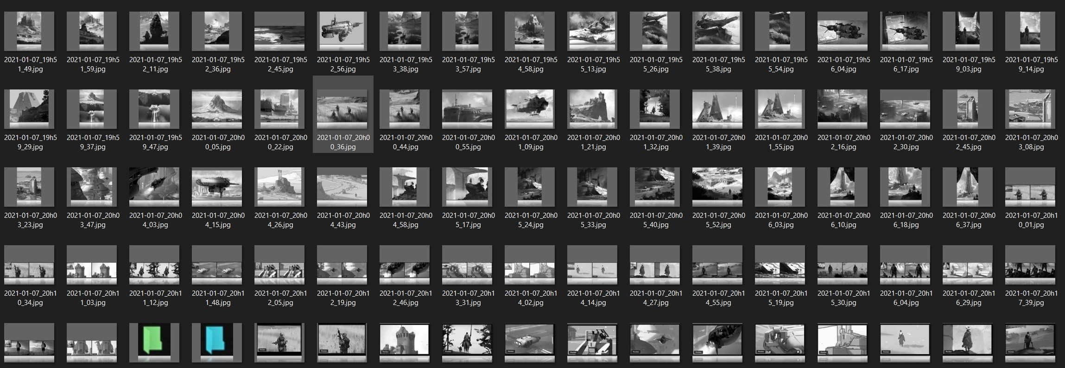Screen dimensions: 1065x368
Task: Click the label 2021-01-07_20h02_16.jpg
Action: (x=844, y=142)
